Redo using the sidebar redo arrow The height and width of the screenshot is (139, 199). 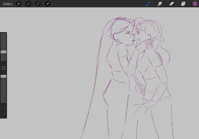click(x=3, y=114)
